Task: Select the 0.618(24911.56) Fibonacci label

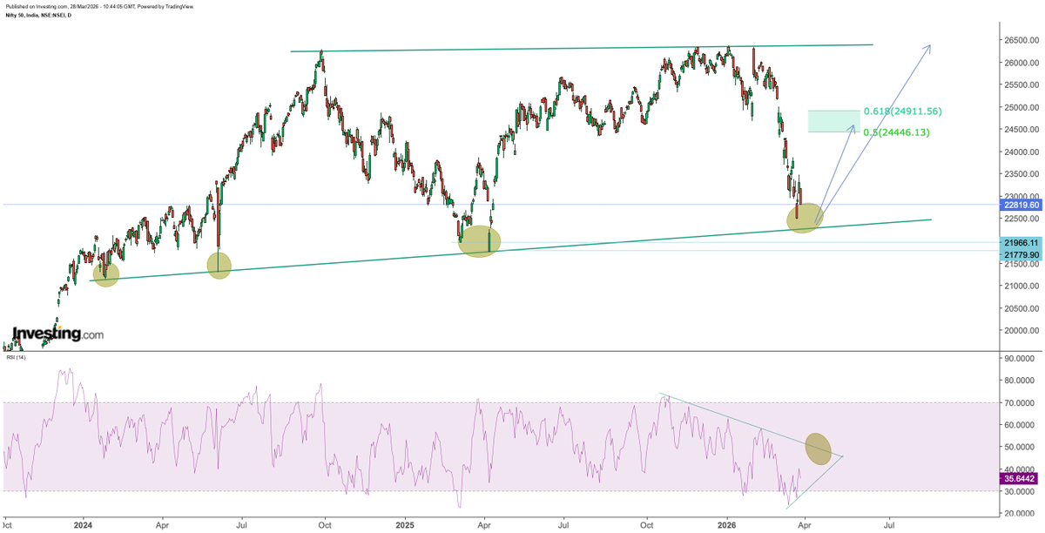Action: tap(903, 111)
